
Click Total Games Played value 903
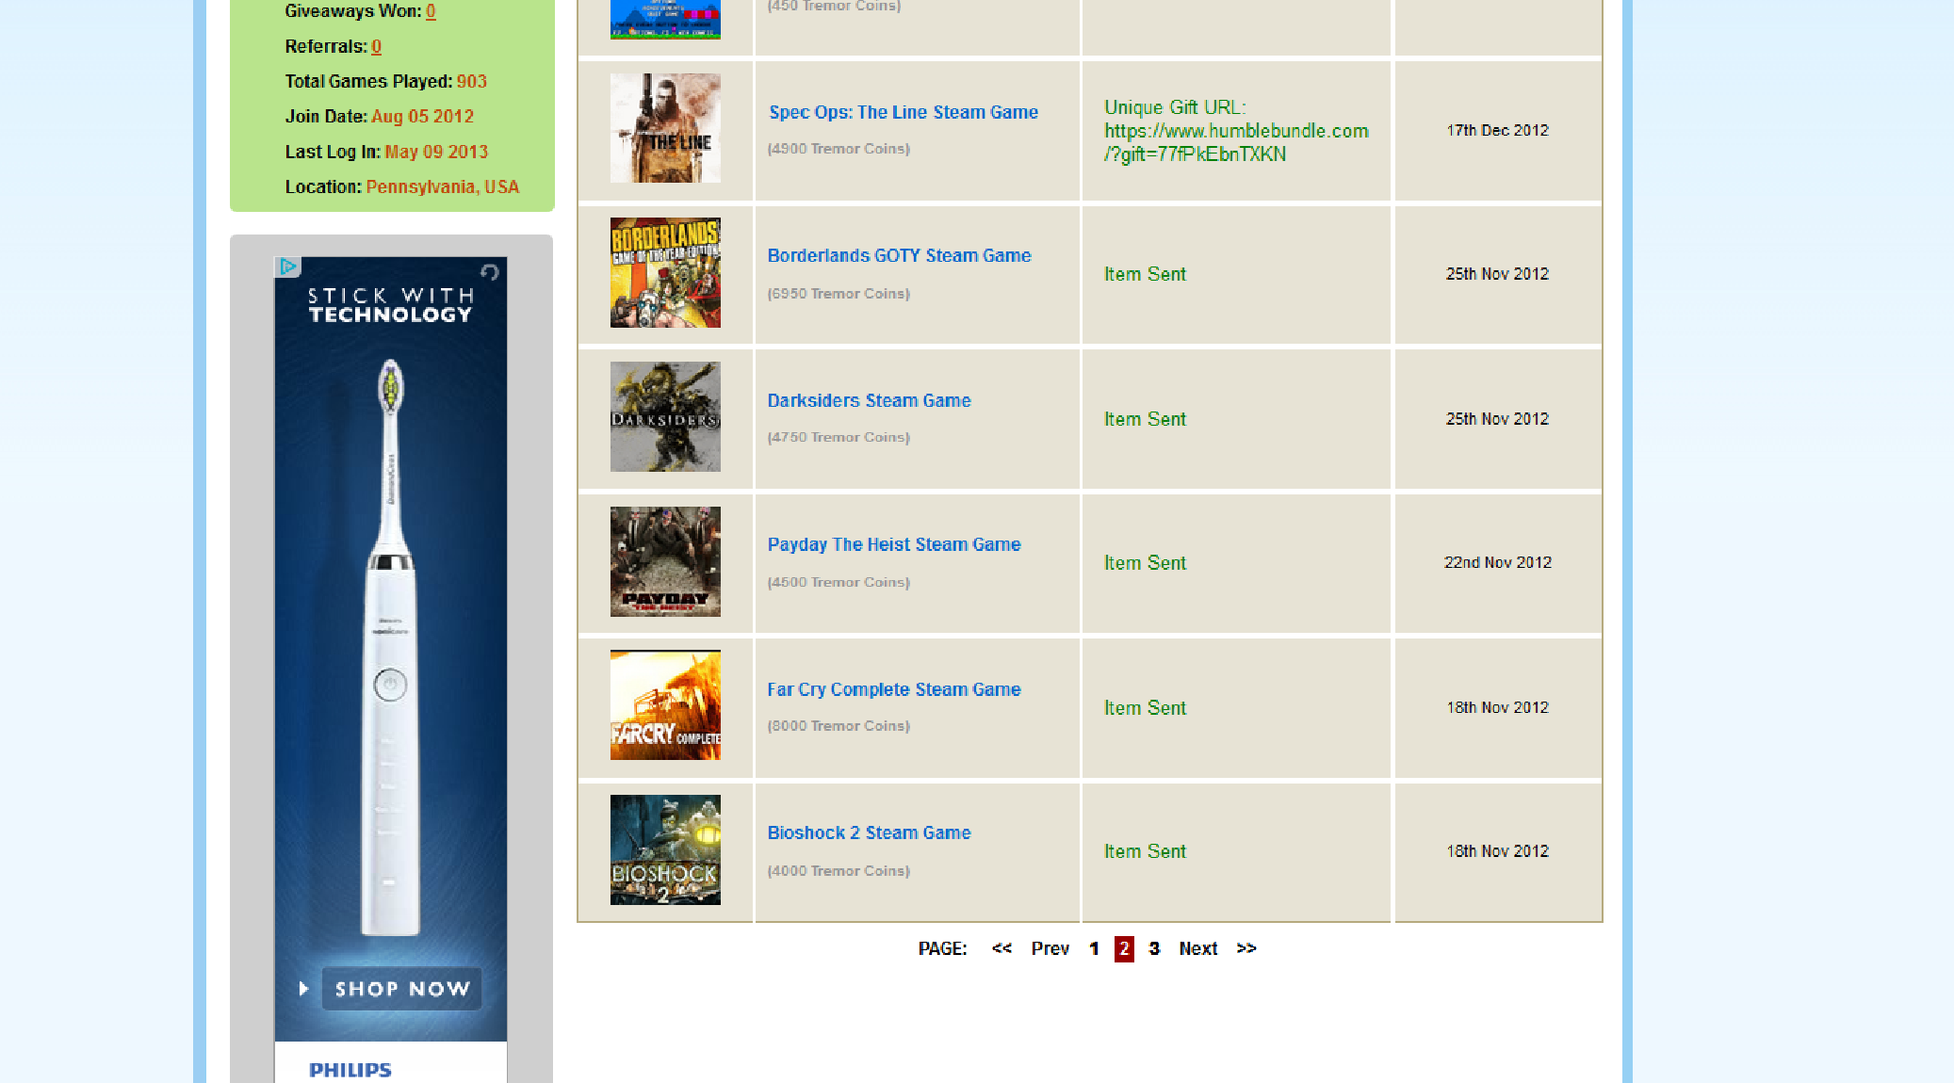click(472, 82)
